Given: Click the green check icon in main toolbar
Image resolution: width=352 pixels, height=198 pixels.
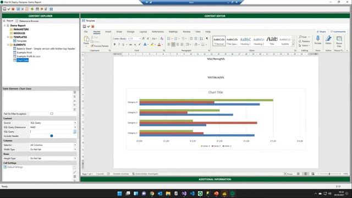Looking at the screenshot, I should (9, 9).
